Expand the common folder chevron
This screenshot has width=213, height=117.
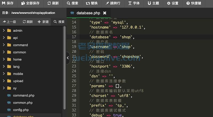[x=4, y=52]
